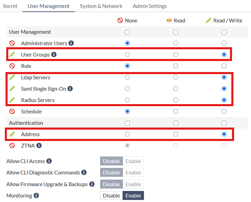
Task: Set Ldap Servers permission to None
Action: tap(127, 77)
